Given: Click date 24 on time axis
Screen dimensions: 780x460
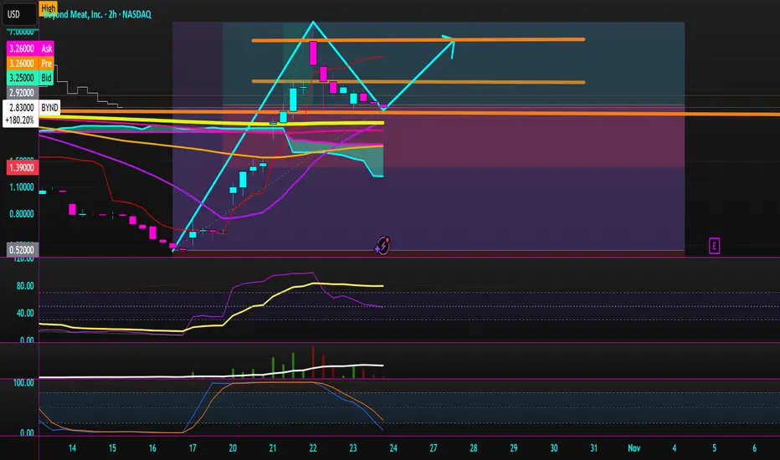Looking at the screenshot, I should coord(393,448).
